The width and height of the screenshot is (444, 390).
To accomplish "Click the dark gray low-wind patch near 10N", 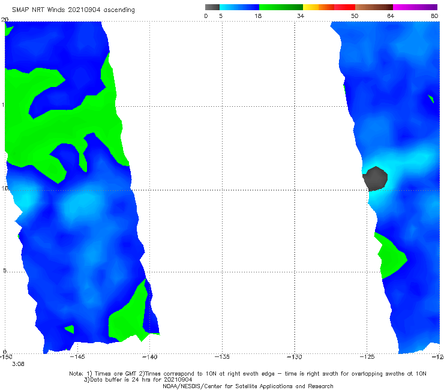I will tap(375, 179).
